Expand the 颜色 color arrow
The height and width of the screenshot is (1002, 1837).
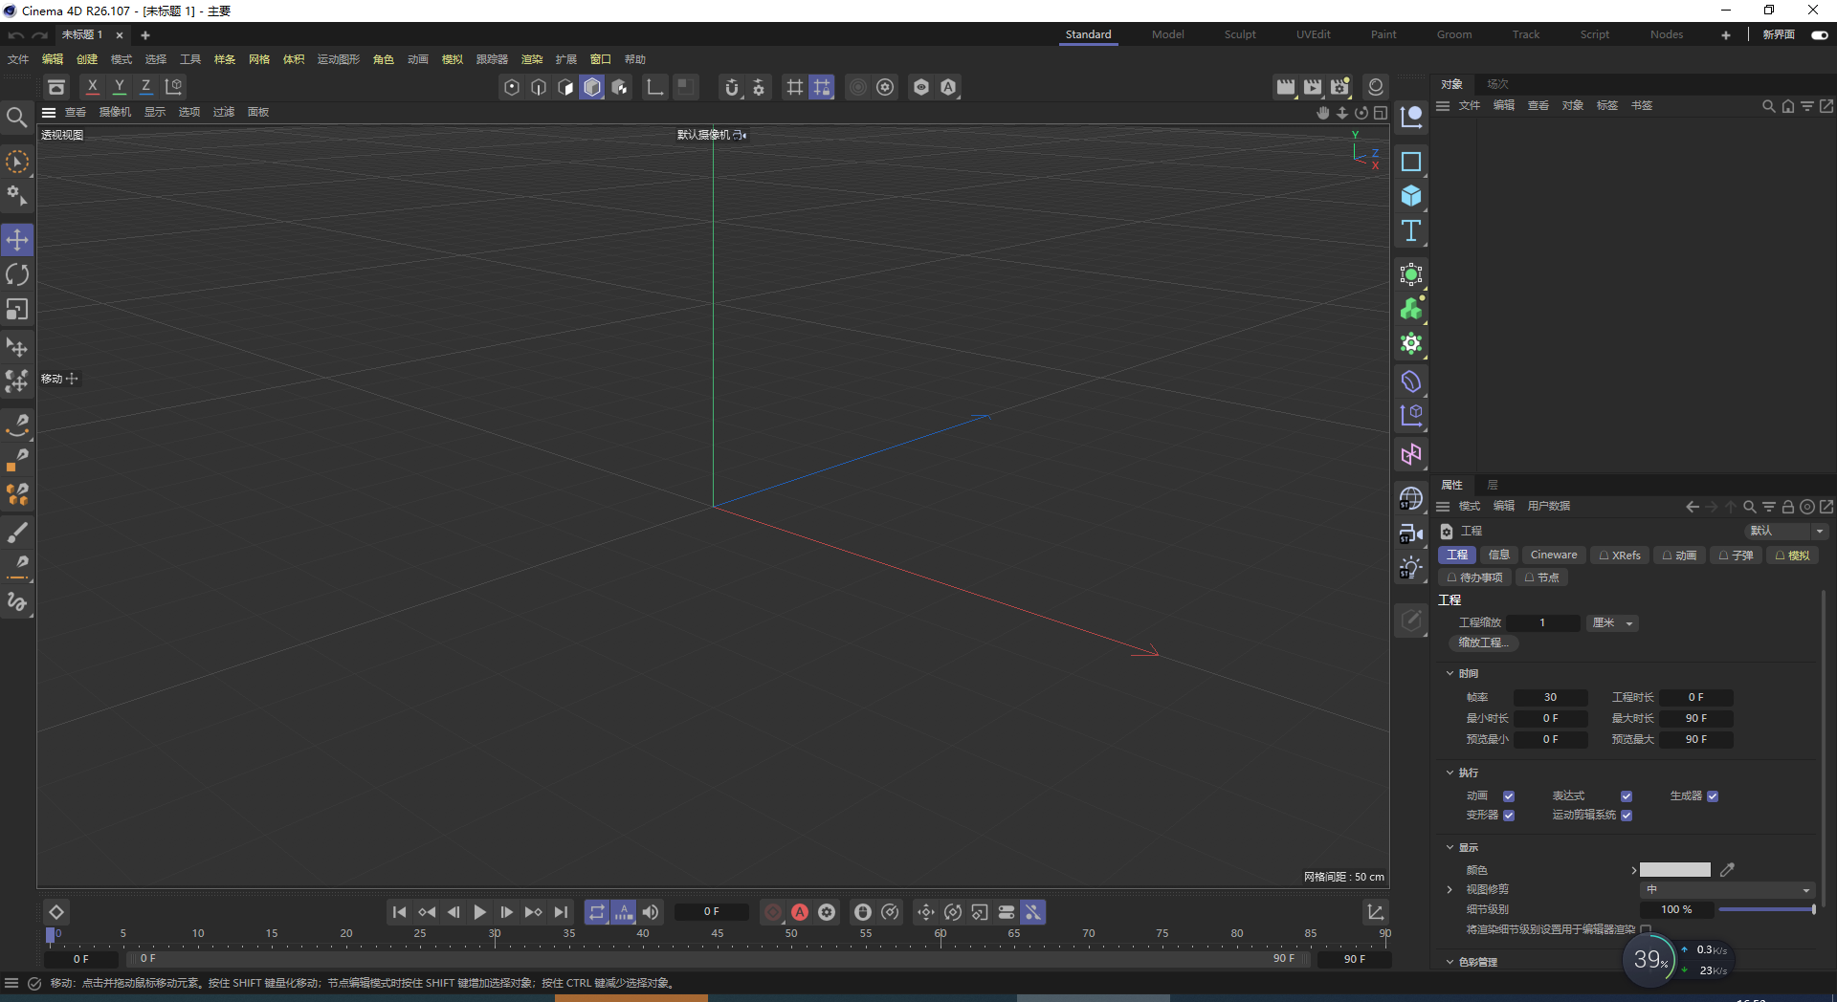click(x=1633, y=870)
